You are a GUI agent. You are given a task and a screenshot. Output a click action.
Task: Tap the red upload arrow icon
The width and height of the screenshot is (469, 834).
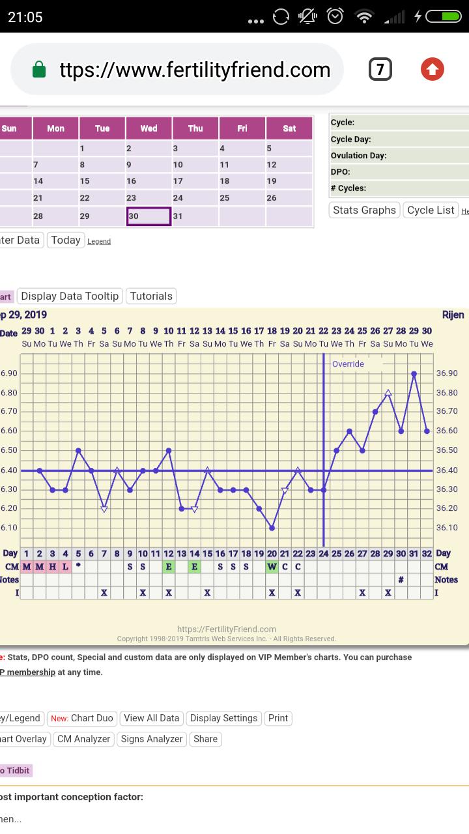[432, 69]
